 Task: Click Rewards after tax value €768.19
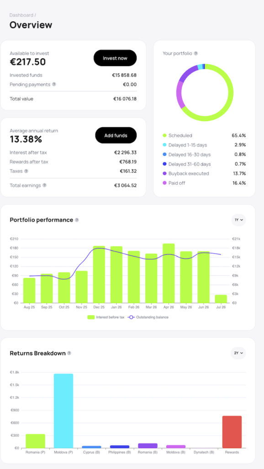[128, 162]
